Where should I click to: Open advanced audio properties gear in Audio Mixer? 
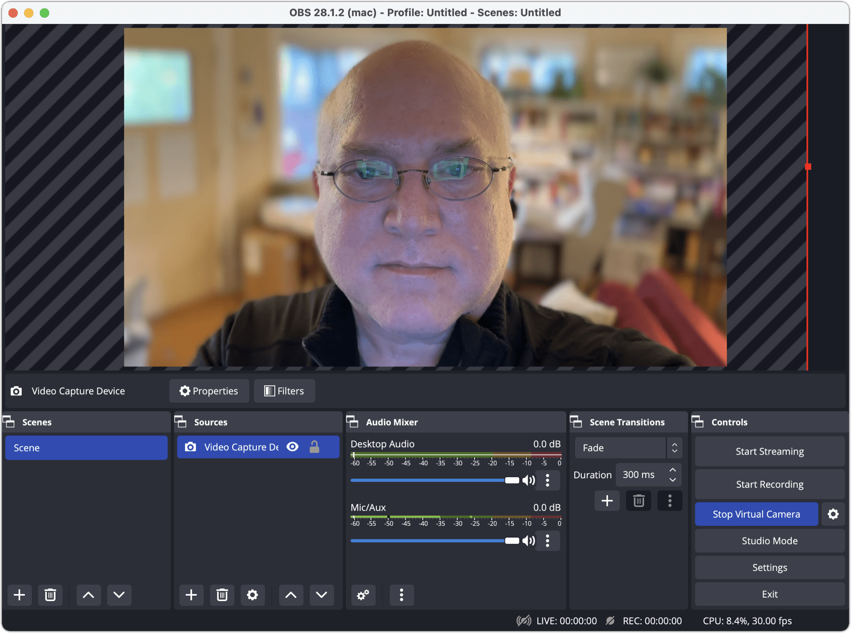(x=363, y=595)
